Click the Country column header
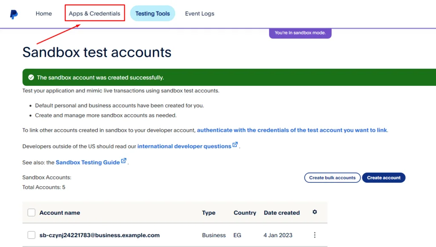The height and width of the screenshot is (247, 436). (x=245, y=213)
